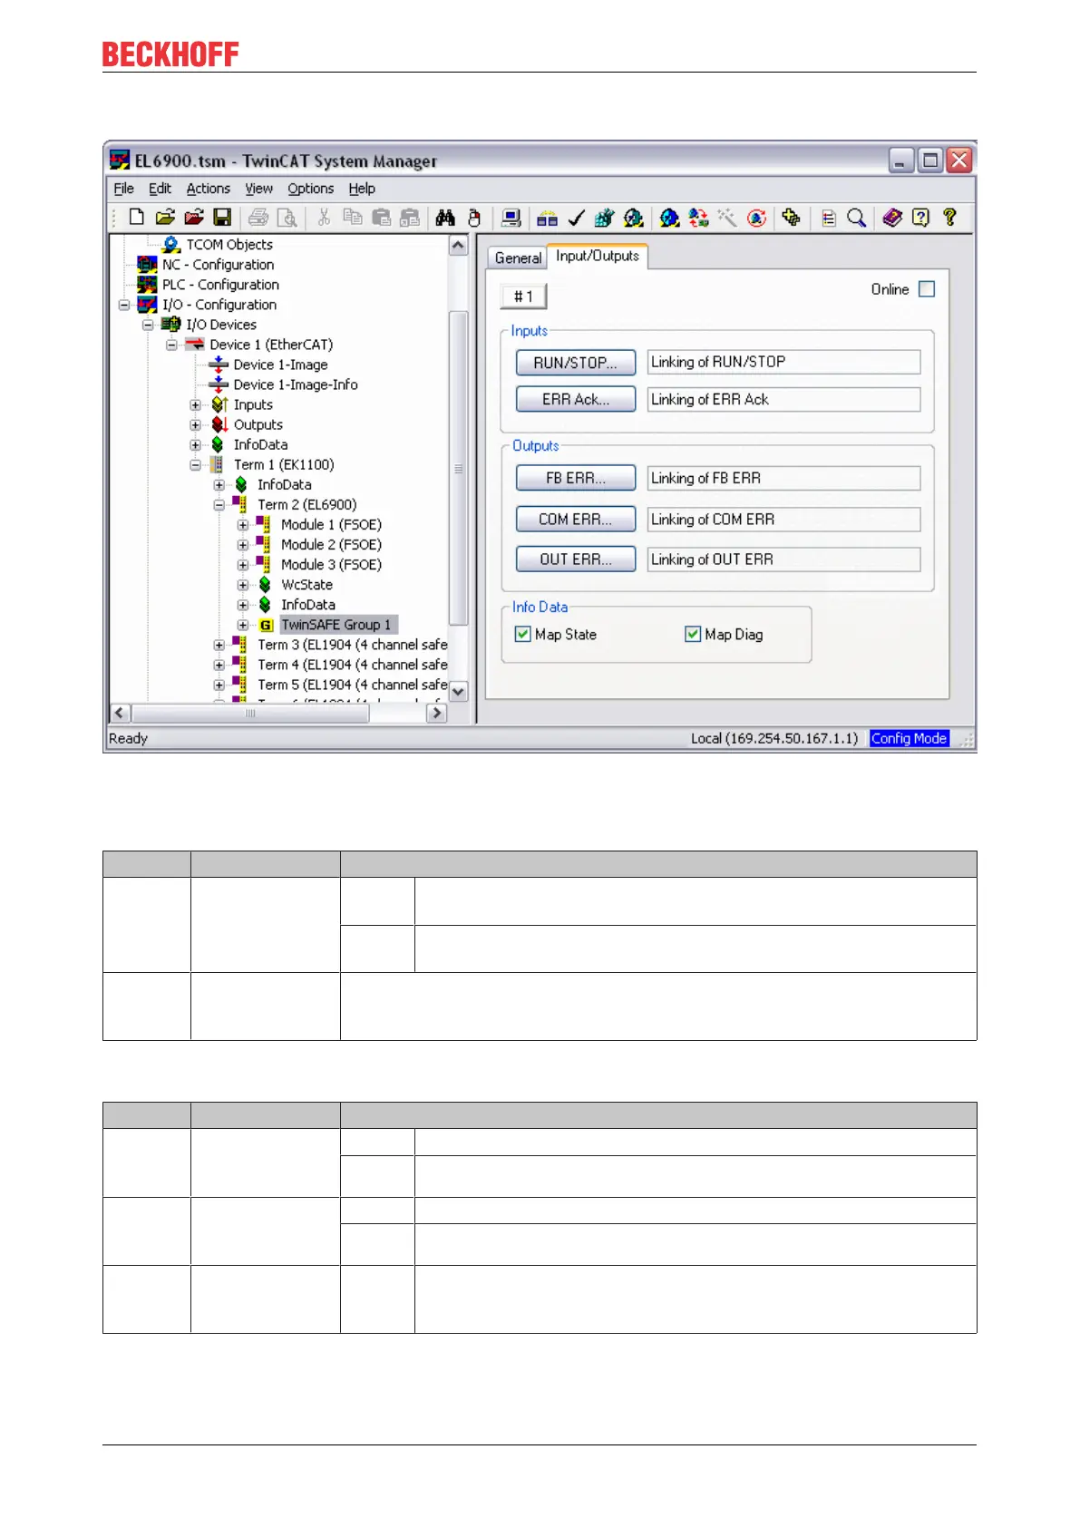Screen dimensions: 1080x1527
Task: Click the Check Configuration checkmark icon
Action: (x=576, y=217)
